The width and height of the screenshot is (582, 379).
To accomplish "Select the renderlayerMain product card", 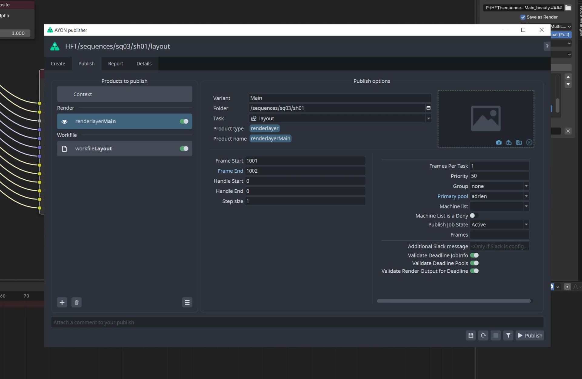I will (125, 121).
